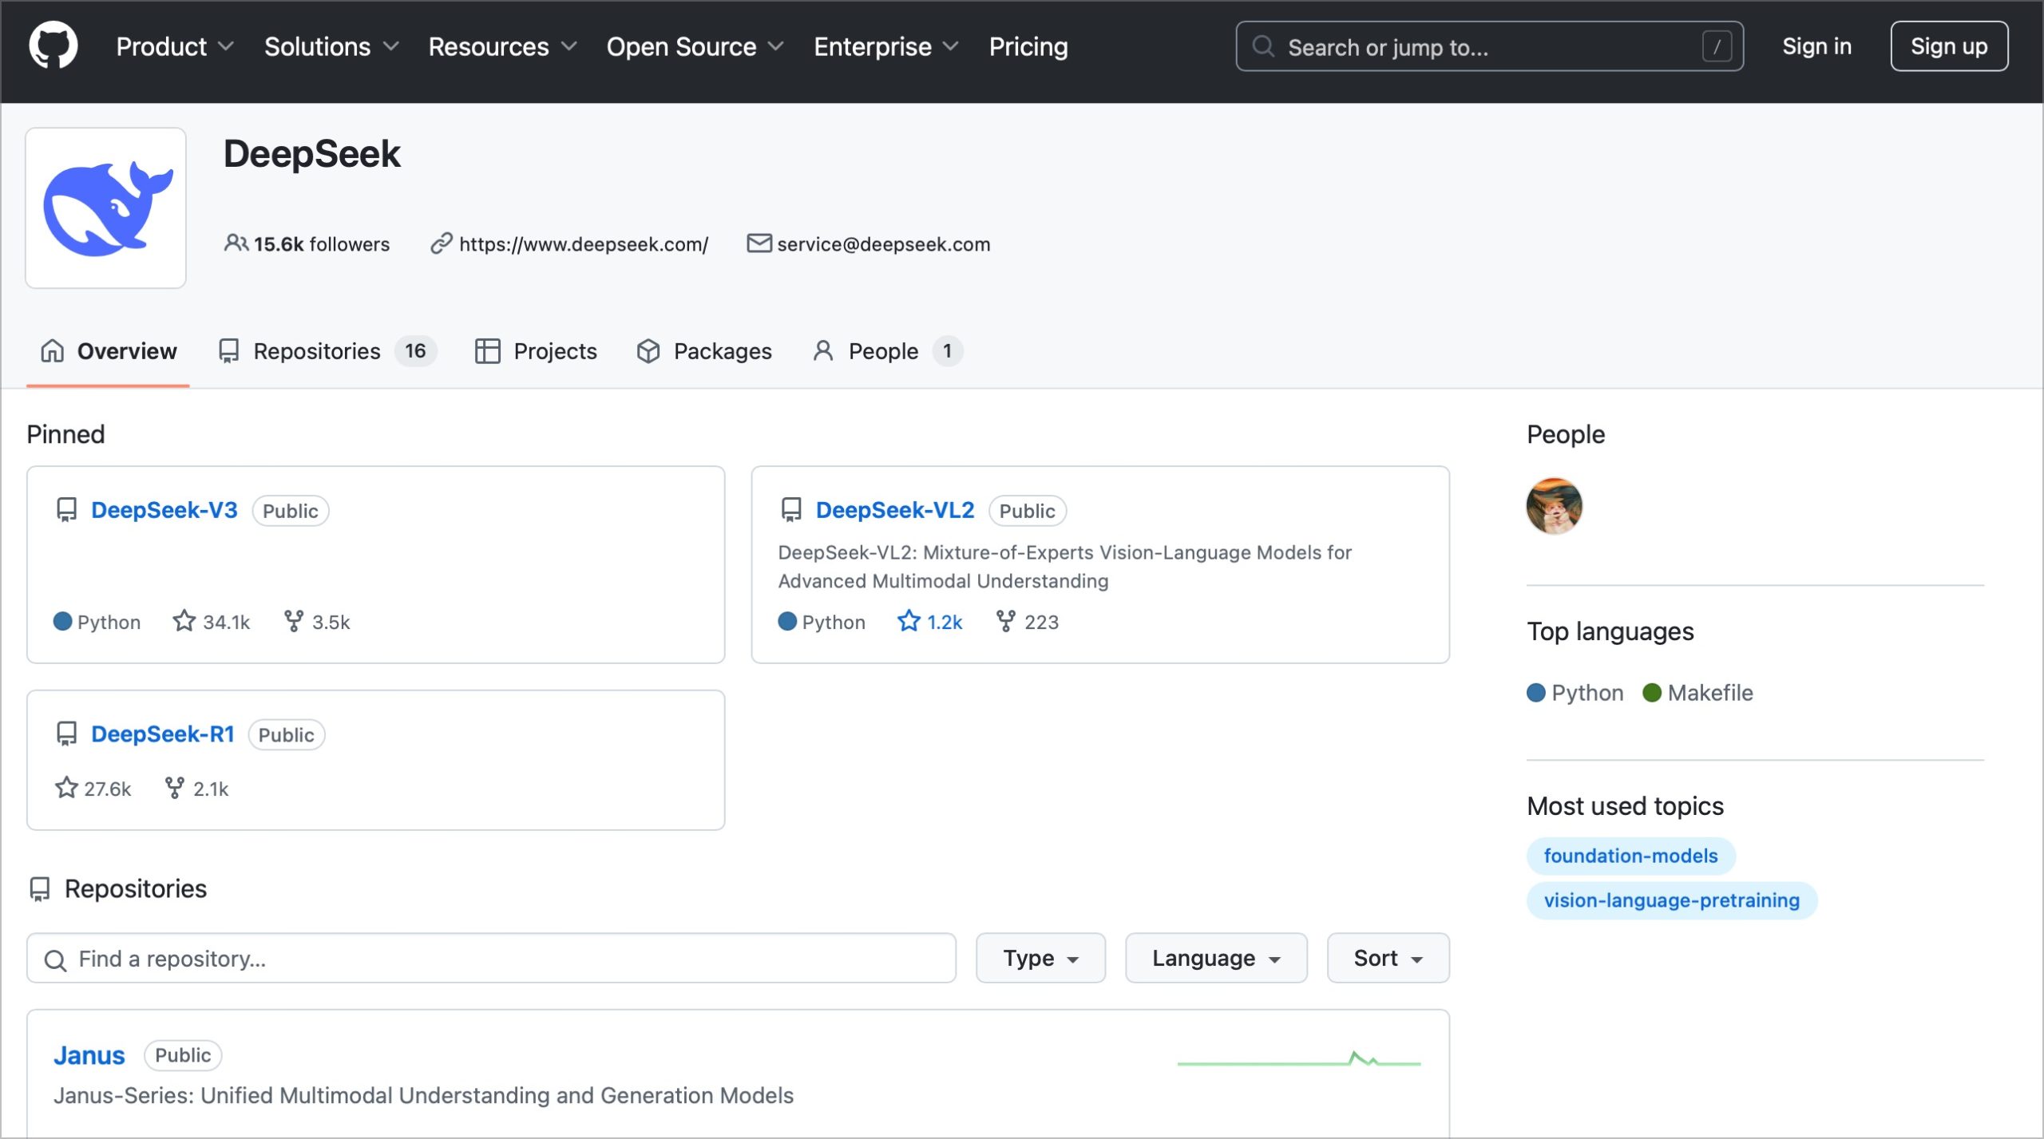Click the link icon beside the website URL
2044x1139 pixels.
click(442, 243)
